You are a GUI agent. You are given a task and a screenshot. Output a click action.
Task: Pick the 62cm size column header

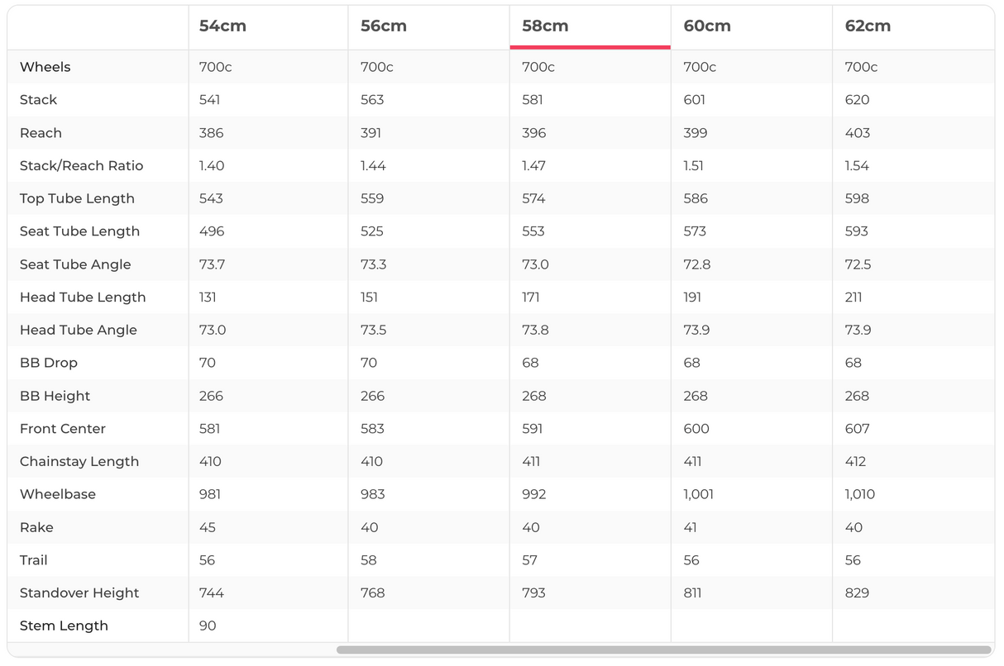point(868,26)
